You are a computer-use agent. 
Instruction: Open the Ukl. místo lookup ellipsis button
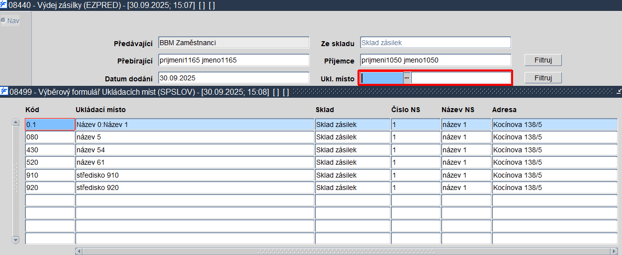pos(406,78)
